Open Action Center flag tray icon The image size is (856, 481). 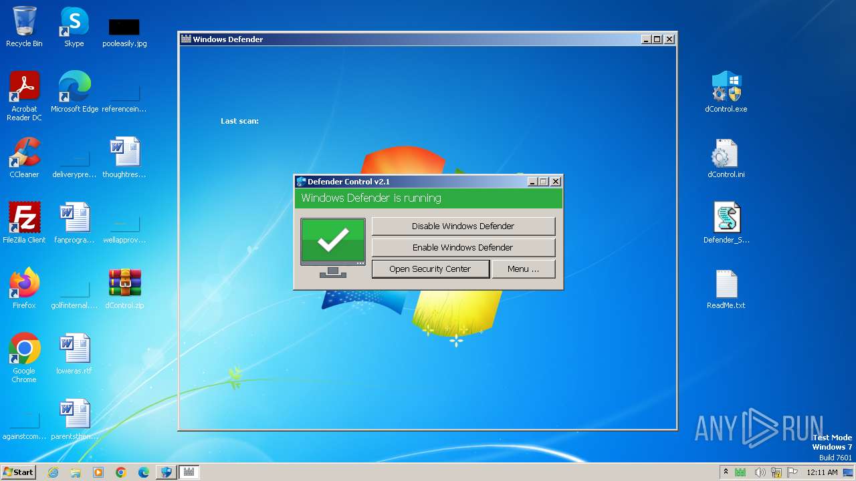(792, 472)
